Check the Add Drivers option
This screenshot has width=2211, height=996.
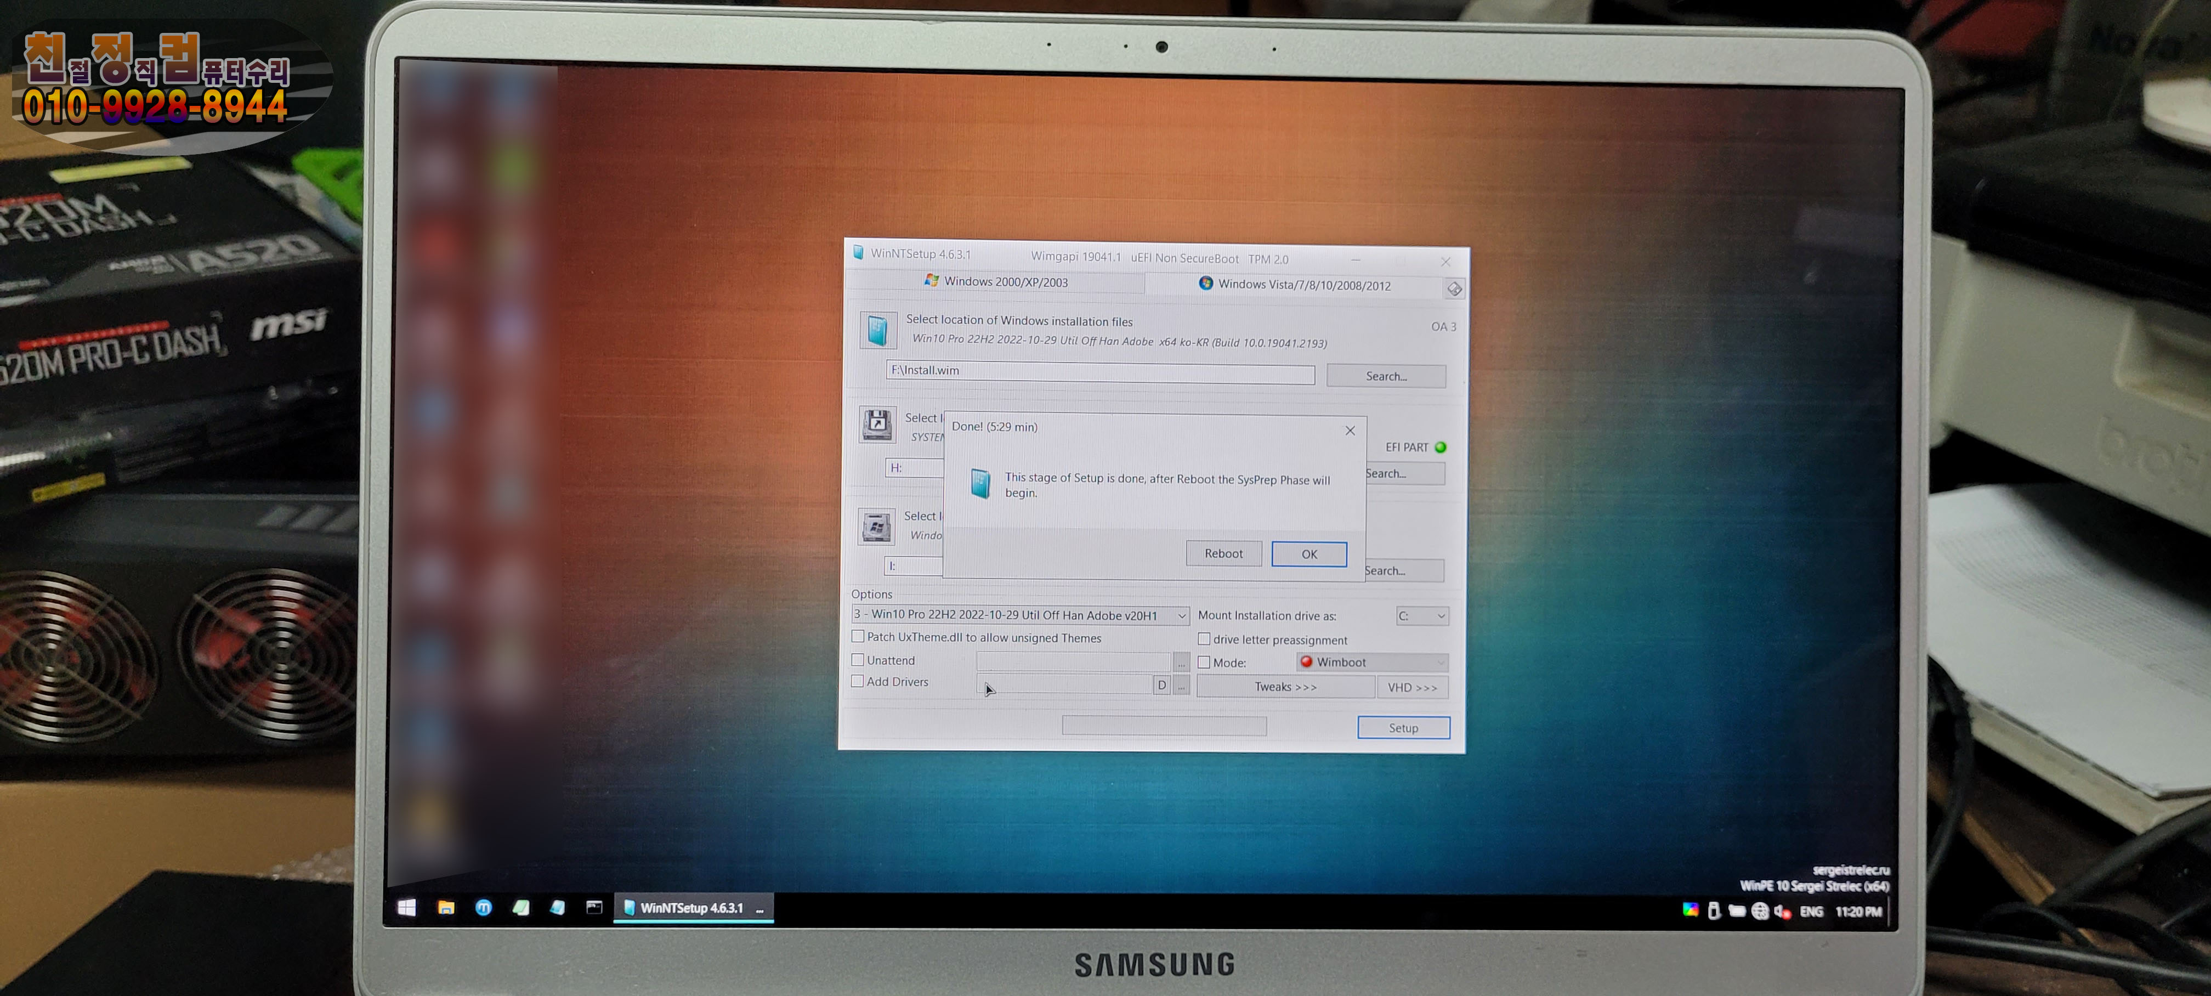858,681
